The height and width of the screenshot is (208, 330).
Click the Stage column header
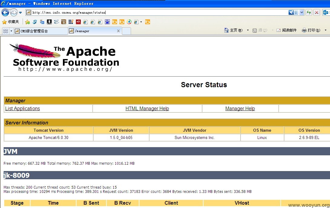[x=17, y=203]
